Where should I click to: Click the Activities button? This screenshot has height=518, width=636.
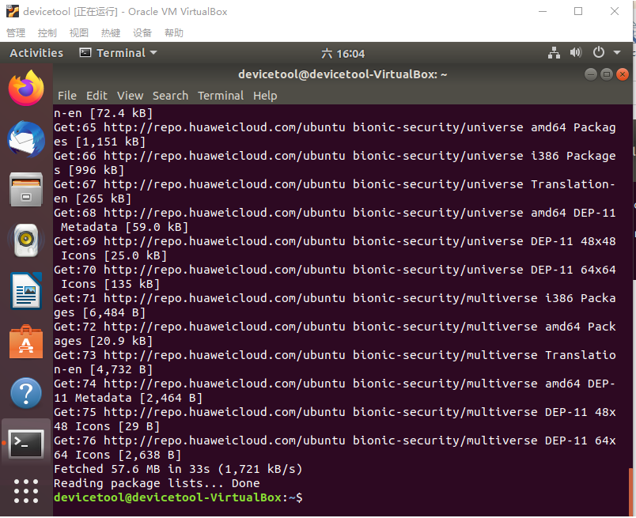(x=36, y=53)
